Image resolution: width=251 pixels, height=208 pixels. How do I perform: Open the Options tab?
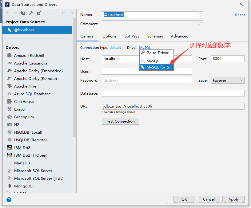[110, 36]
